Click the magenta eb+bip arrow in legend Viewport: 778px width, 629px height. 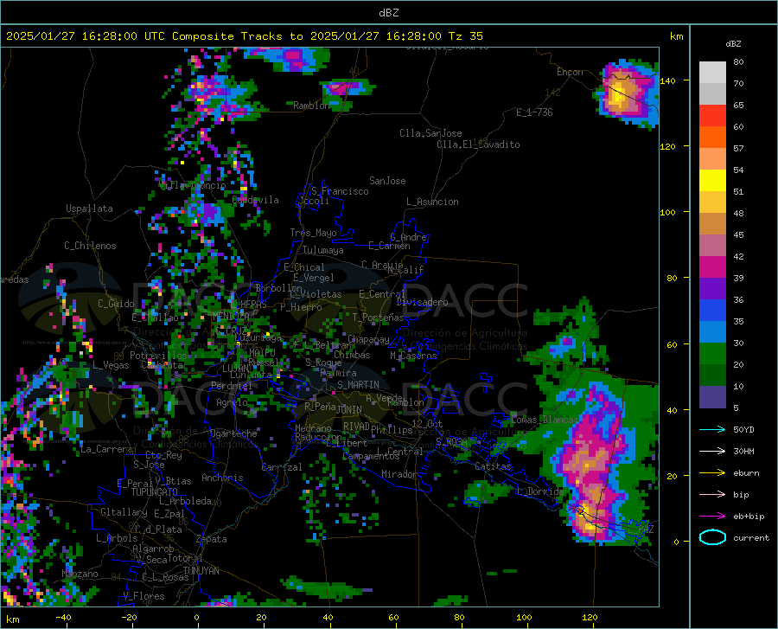[x=712, y=517]
